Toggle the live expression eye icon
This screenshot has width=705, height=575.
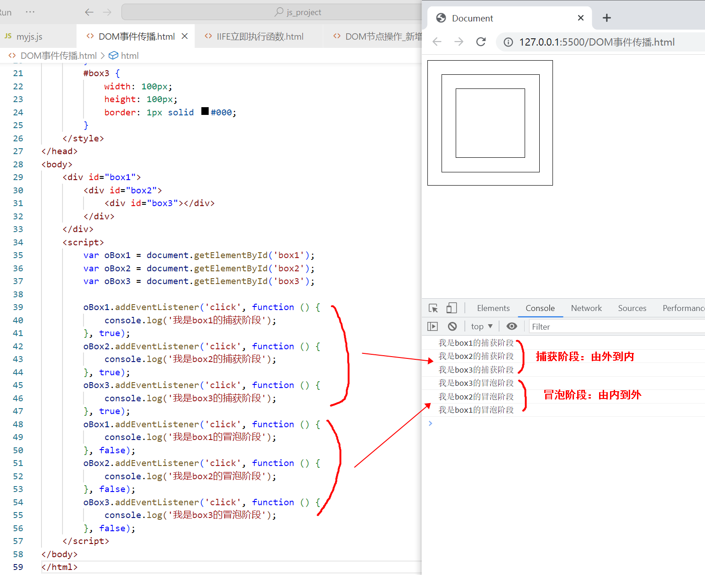[x=512, y=326]
